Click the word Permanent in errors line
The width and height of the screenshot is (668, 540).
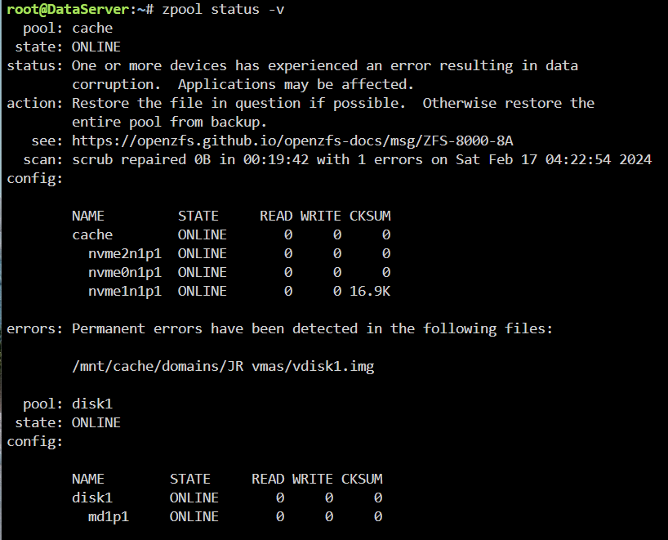(109, 329)
